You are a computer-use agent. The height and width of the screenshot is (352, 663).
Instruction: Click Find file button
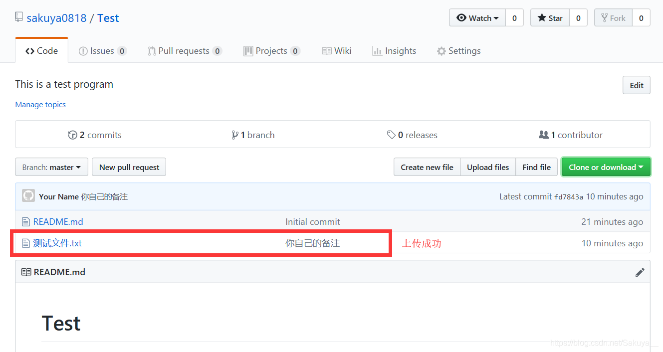coord(537,167)
